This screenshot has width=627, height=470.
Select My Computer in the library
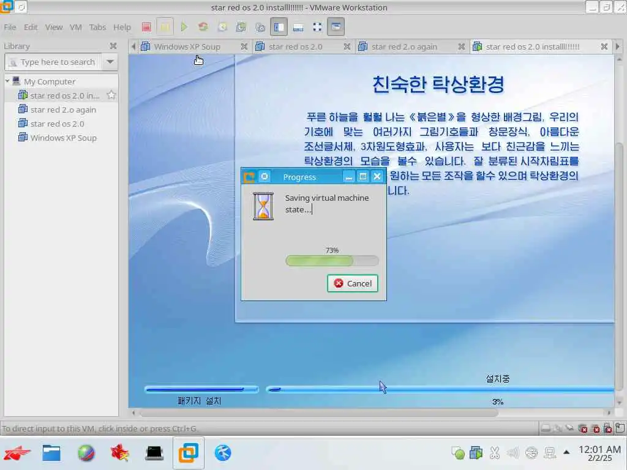(x=50, y=81)
